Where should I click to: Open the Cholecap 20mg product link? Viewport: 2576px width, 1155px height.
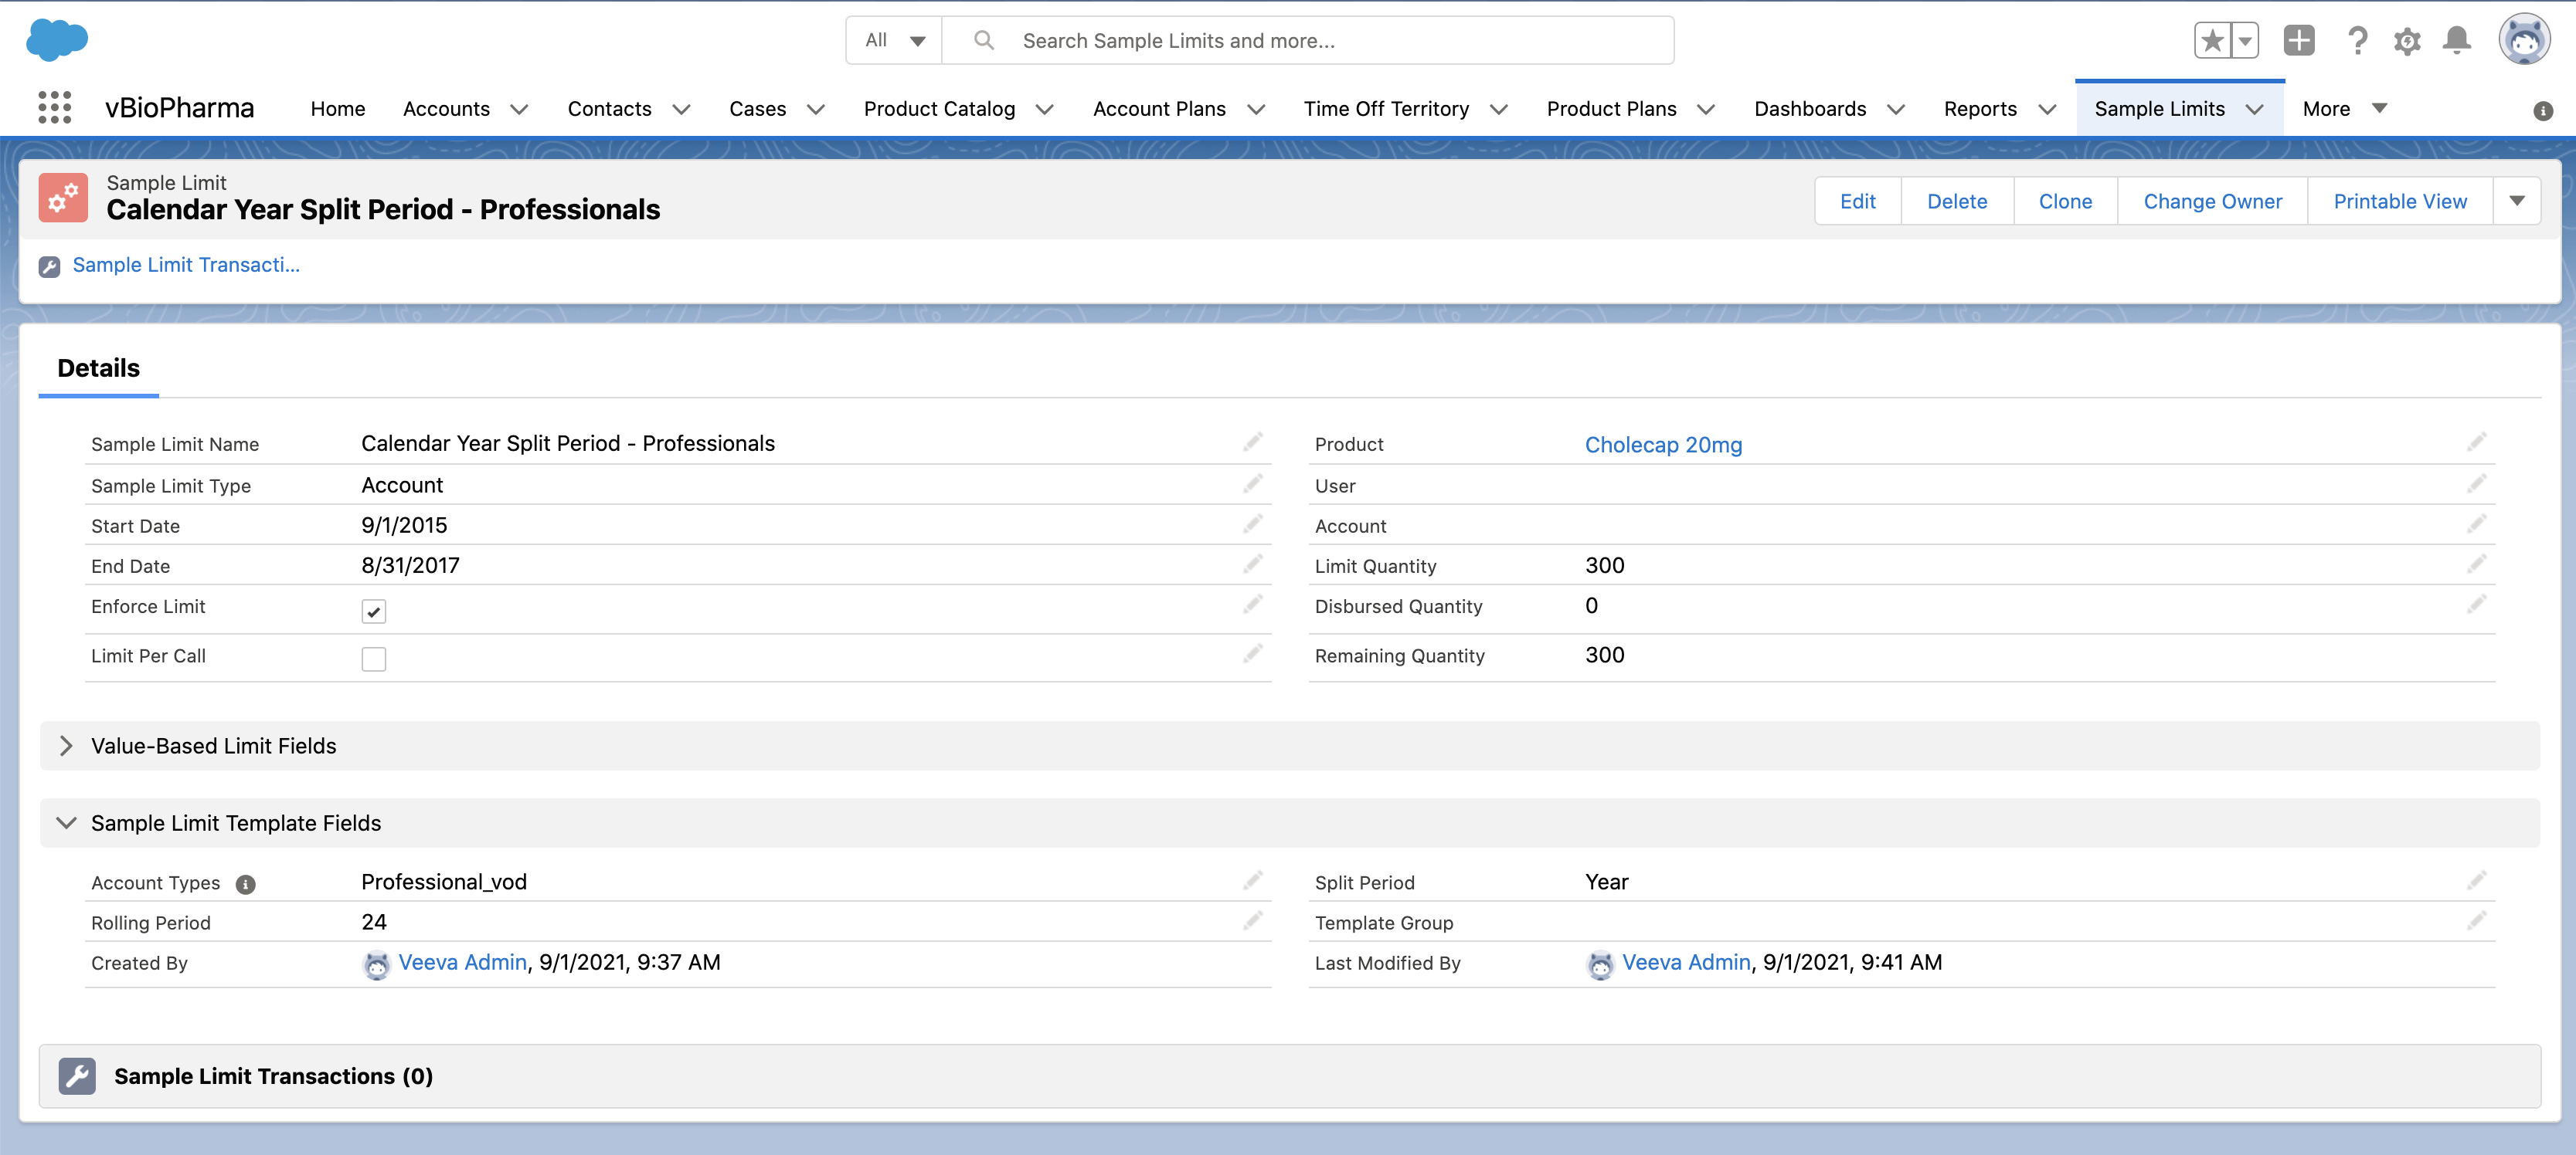1663,445
